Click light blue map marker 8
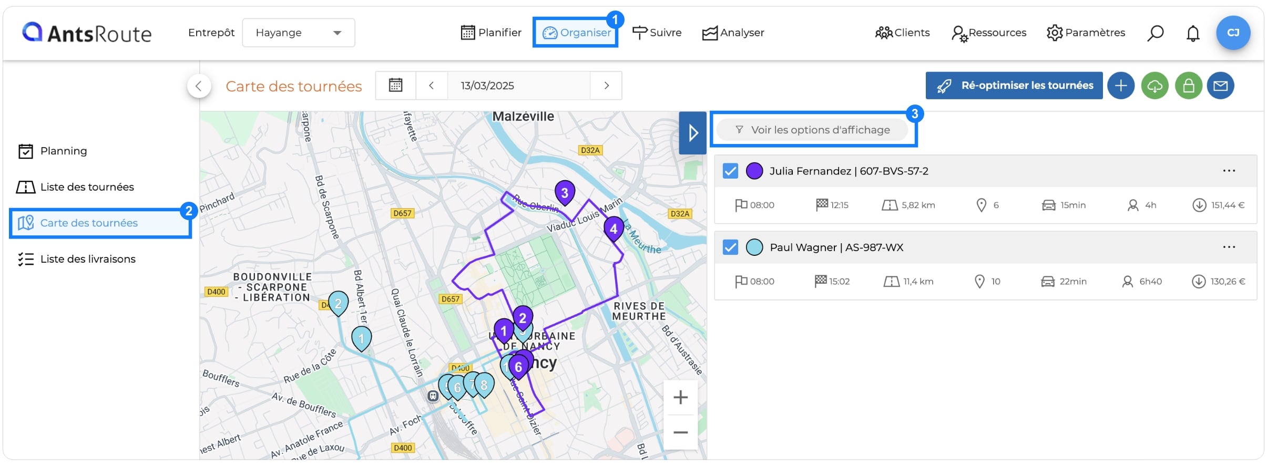This screenshot has width=1267, height=466. [x=484, y=385]
